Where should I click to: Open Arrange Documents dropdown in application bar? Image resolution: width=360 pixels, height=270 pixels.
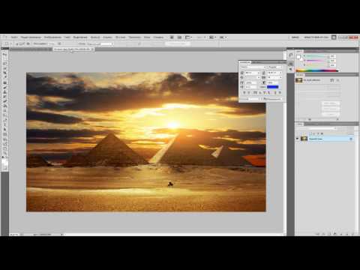188,37
